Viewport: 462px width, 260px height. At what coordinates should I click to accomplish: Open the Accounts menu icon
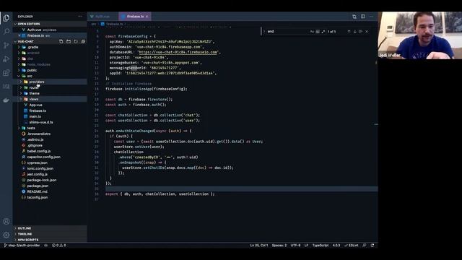pos(6,222)
